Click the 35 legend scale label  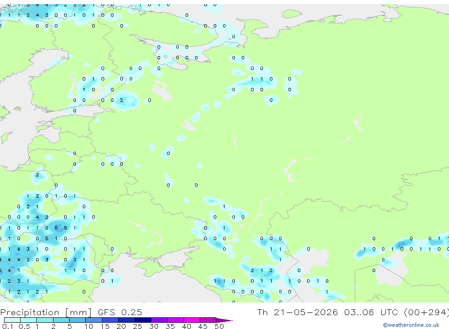170,326
